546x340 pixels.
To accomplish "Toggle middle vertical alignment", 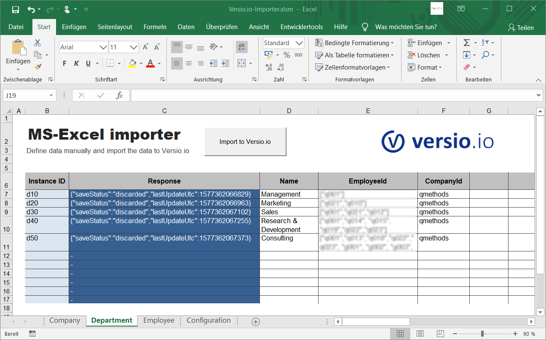I will point(189,47).
